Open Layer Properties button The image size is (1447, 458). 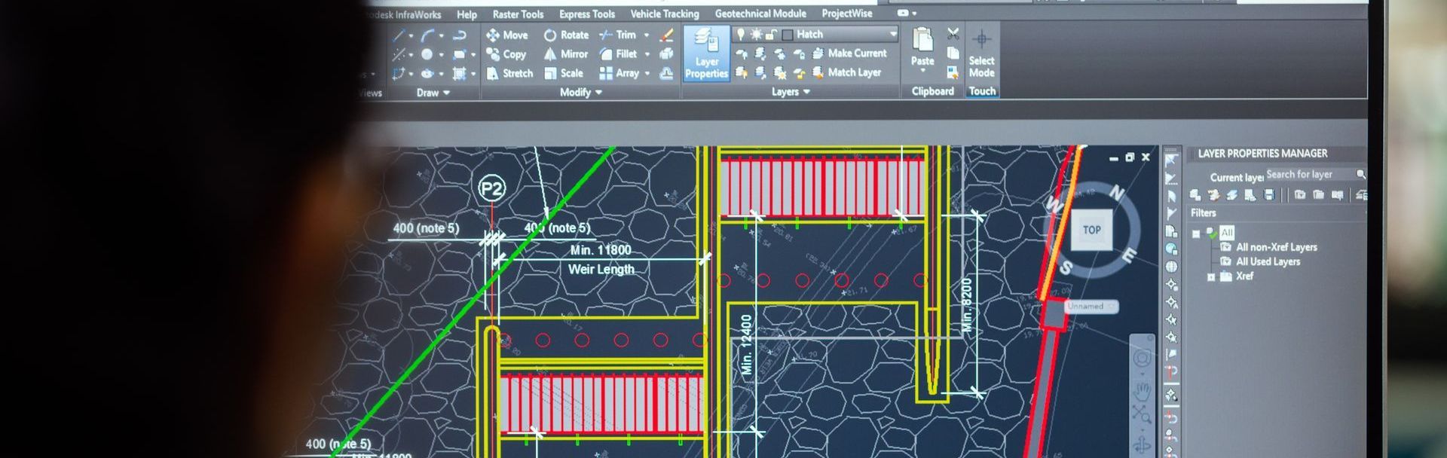(706, 53)
